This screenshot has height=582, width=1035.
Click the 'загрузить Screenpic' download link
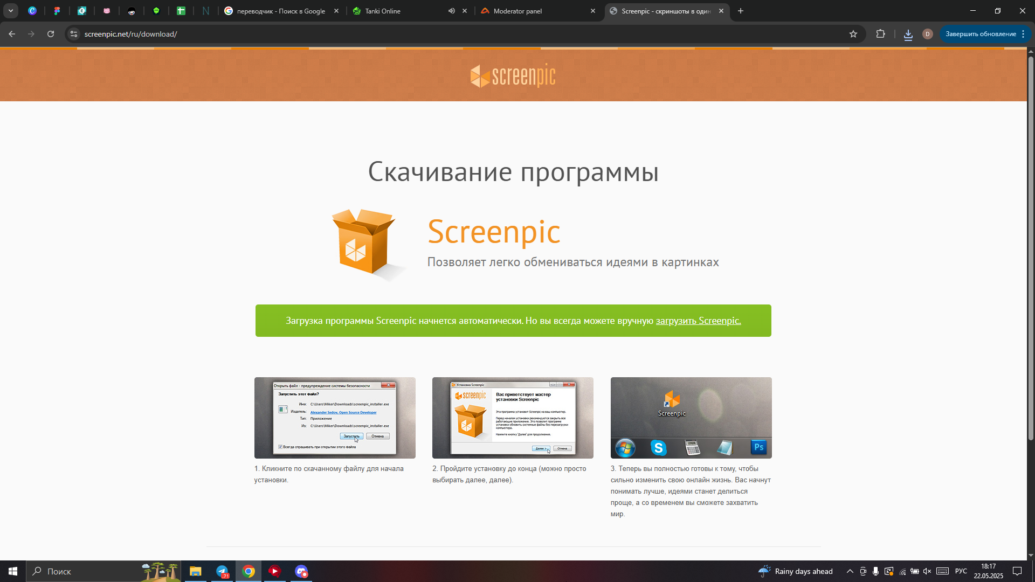tap(698, 321)
